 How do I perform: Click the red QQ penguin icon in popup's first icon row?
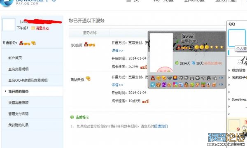pos(153,78)
